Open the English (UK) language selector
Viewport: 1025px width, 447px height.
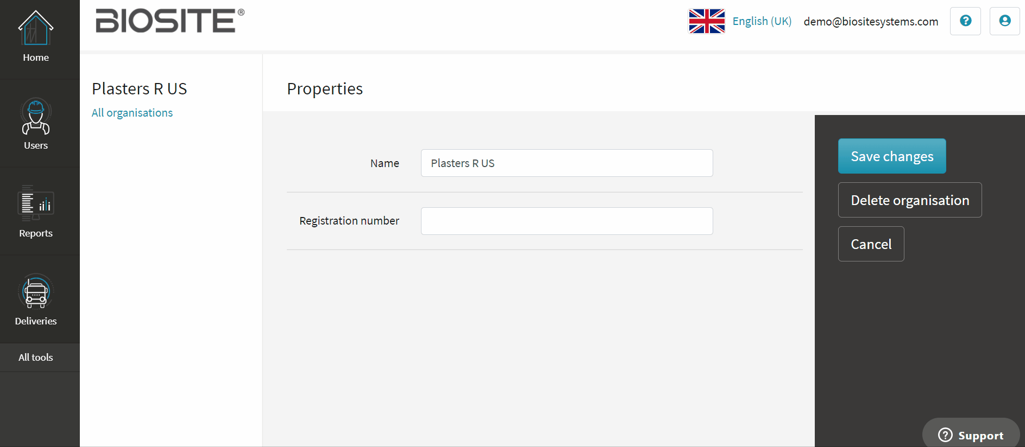click(x=762, y=21)
